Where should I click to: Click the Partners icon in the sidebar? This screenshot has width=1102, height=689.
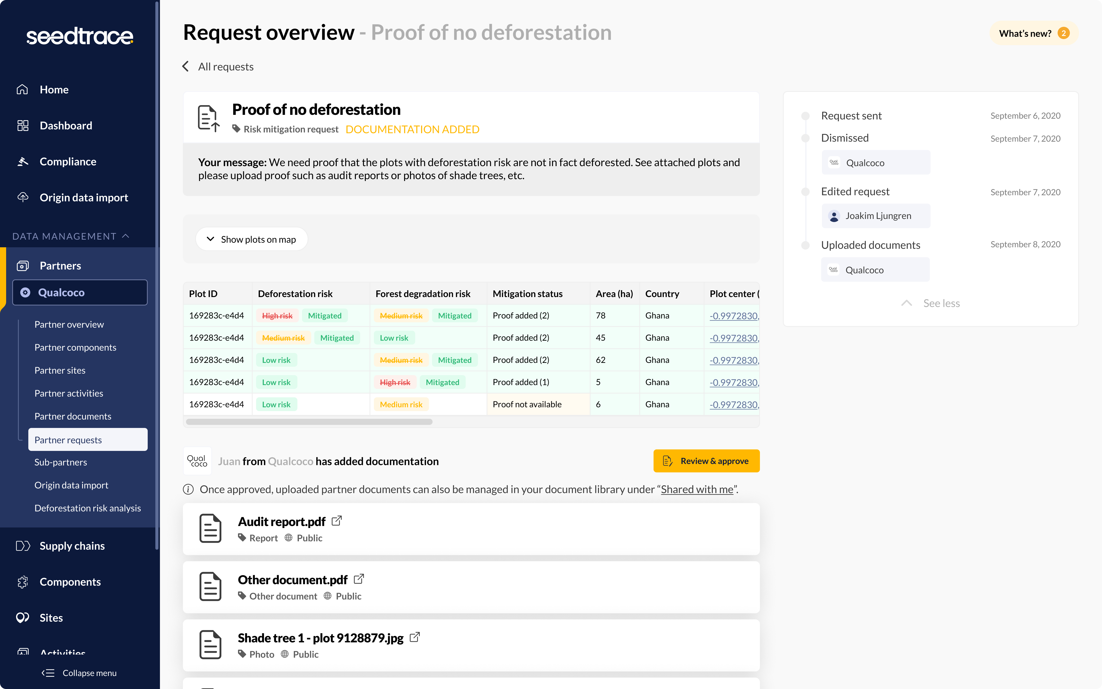(23, 265)
